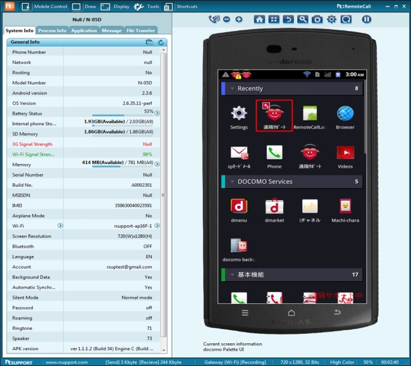Click the Memory usage progress bar
The height and width of the screenshot is (366, 411).
123,166
